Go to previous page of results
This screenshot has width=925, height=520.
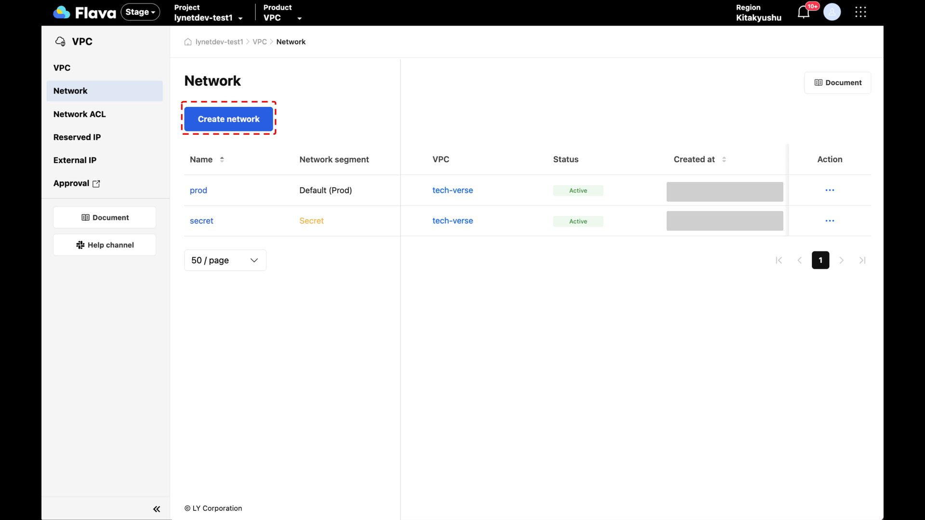(x=800, y=260)
